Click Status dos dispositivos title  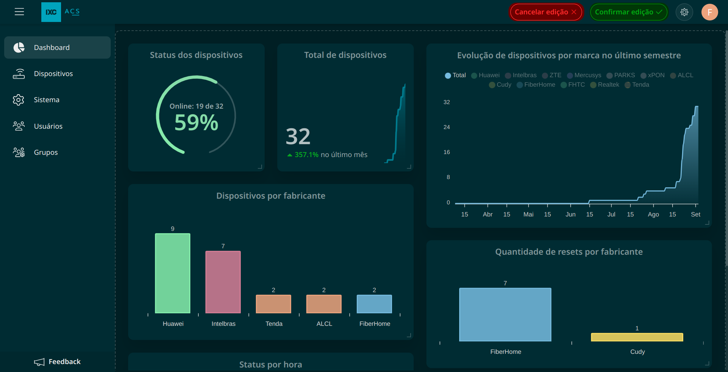(x=196, y=55)
